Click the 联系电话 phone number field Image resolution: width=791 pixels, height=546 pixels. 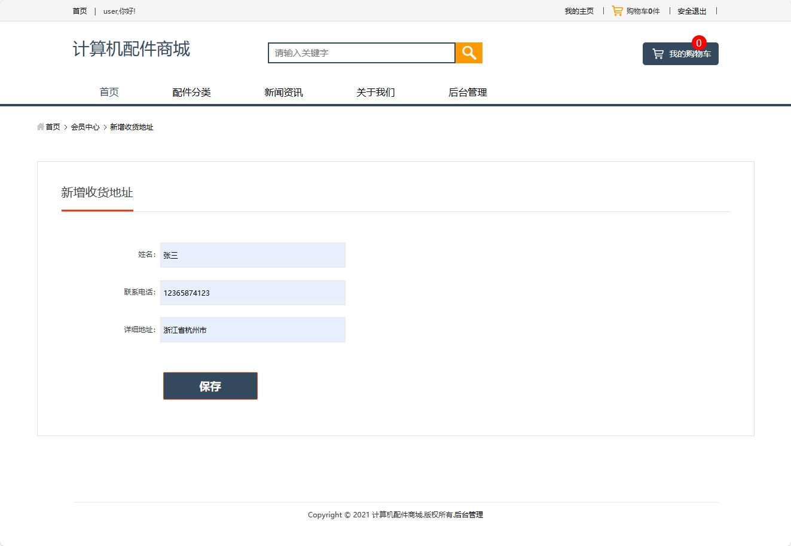[252, 292]
